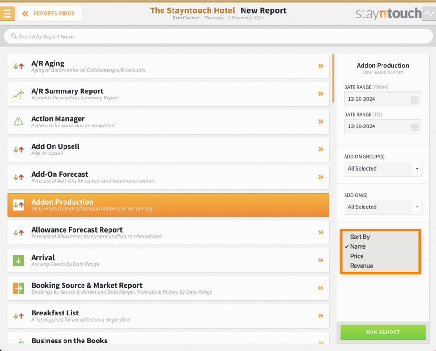436x351 pixels.
Task: Open the Add-On(s) dropdown
Action: [383, 207]
